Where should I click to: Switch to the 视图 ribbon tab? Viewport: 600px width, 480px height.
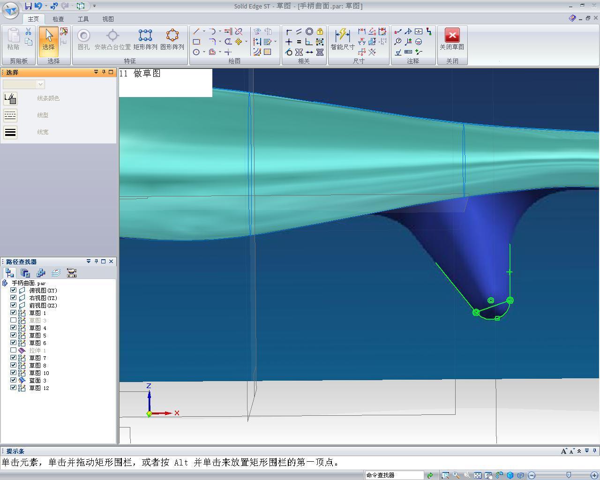point(108,19)
